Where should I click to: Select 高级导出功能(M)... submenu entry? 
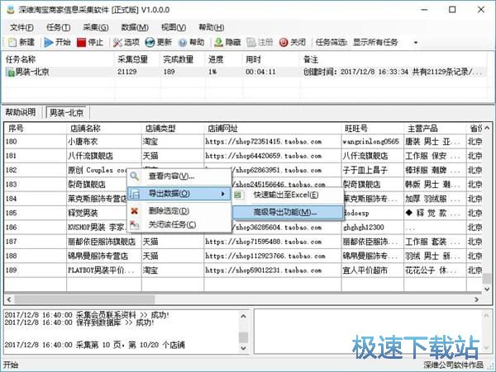288,212
